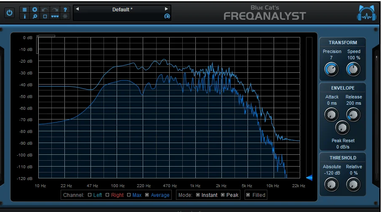Open the Default preset name list
Screen dimensions: 381x212
(x=121, y=9)
